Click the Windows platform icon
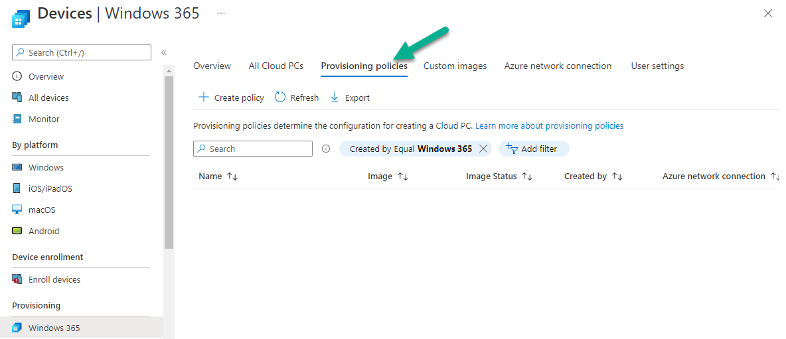 click(17, 167)
